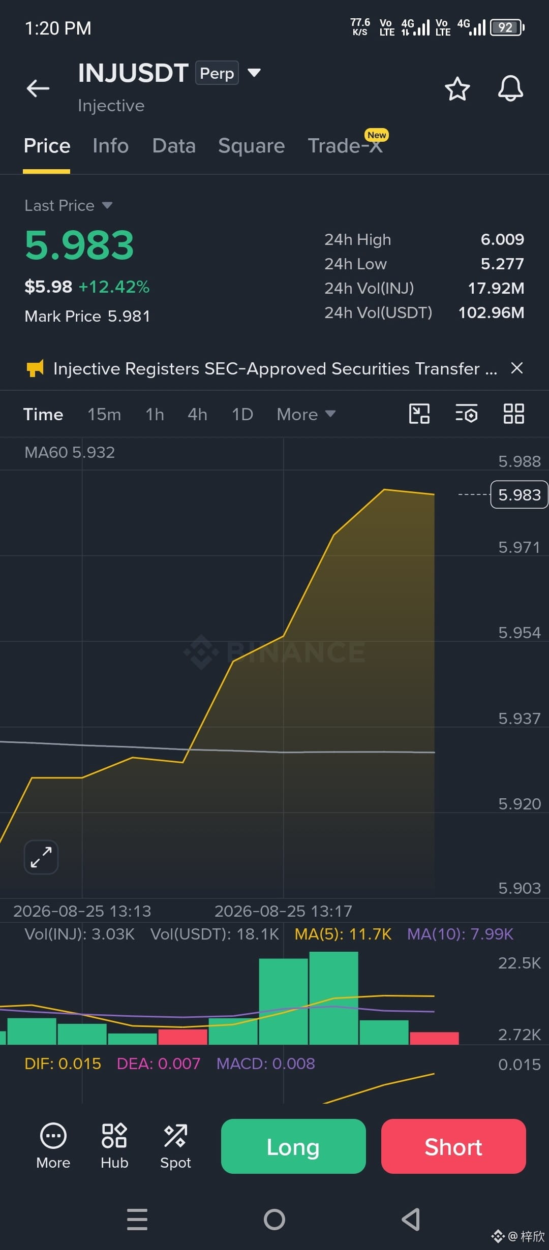Tap the MACD: 0.008 label
The height and width of the screenshot is (1250, 549).
click(265, 1064)
